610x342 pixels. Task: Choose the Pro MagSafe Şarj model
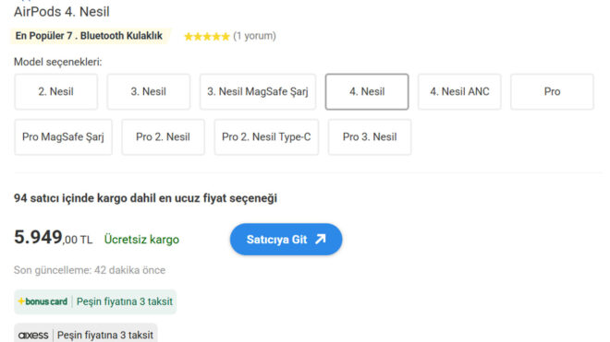tap(63, 137)
